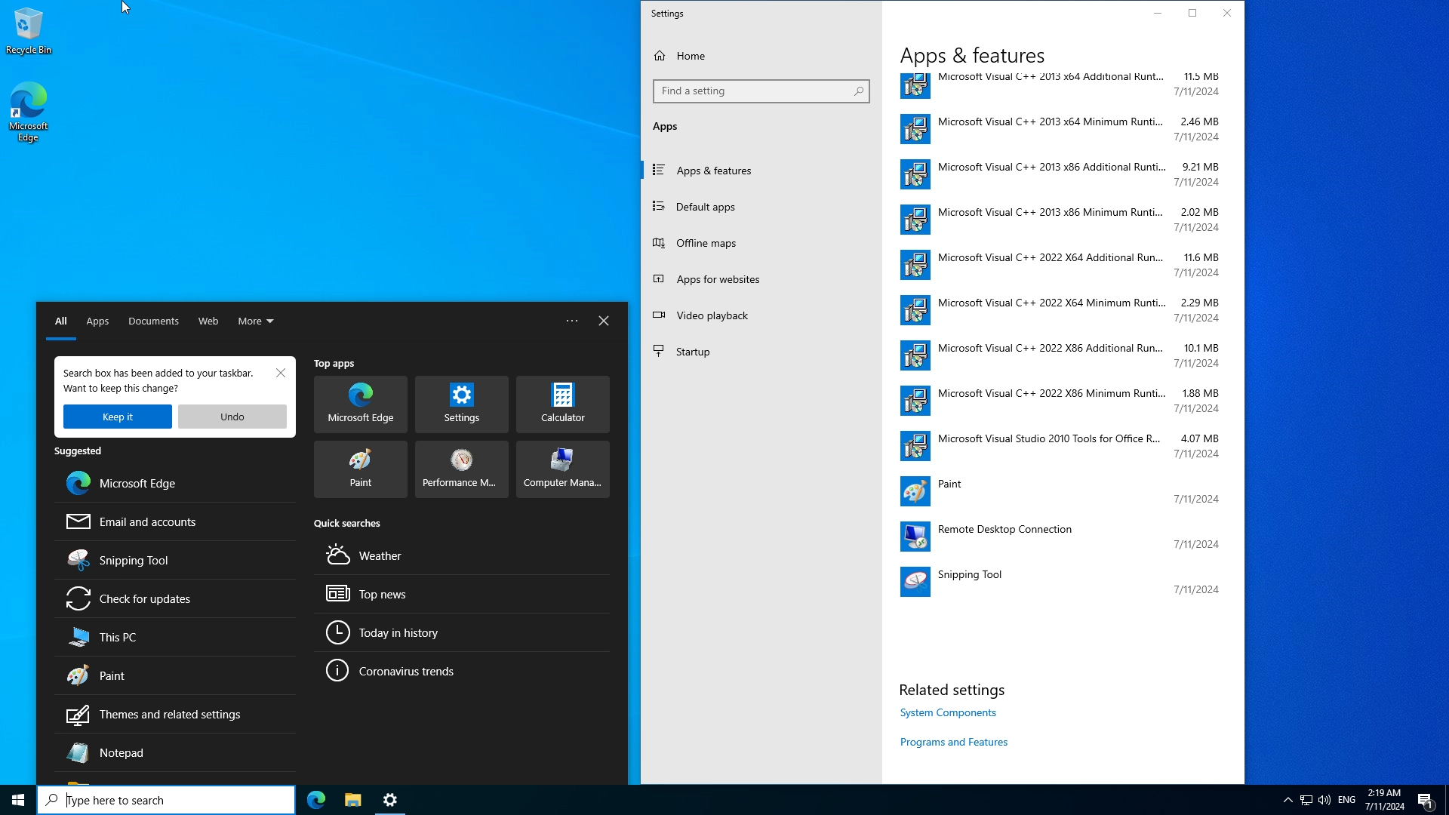
Task: Show hidden system tray icons
Action: click(x=1287, y=800)
